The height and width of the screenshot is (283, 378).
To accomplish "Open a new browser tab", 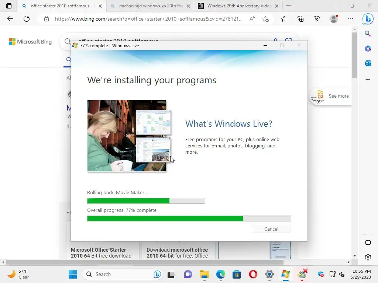I will 289,6.
